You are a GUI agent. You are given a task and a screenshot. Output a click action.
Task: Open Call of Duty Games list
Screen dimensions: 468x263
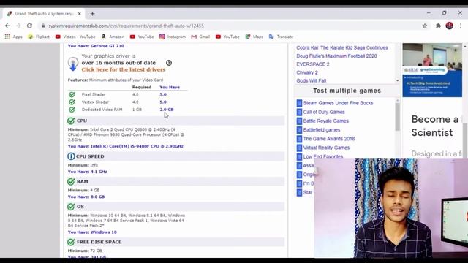point(324,112)
